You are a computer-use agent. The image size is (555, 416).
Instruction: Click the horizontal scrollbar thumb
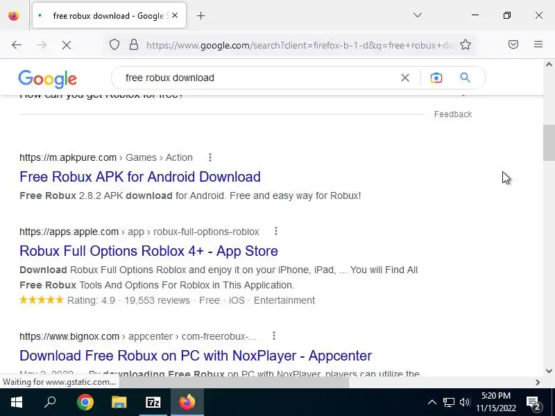[x=234, y=382]
